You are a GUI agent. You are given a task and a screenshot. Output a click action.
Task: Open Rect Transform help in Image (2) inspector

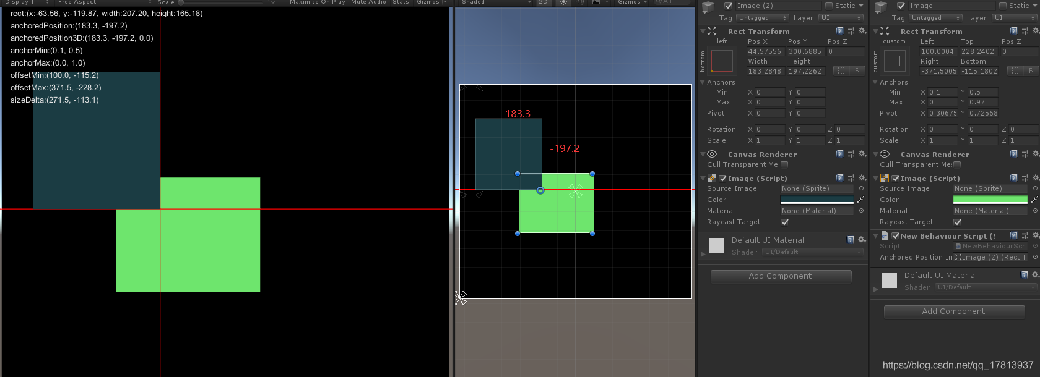pyautogui.click(x=840, y=31)
